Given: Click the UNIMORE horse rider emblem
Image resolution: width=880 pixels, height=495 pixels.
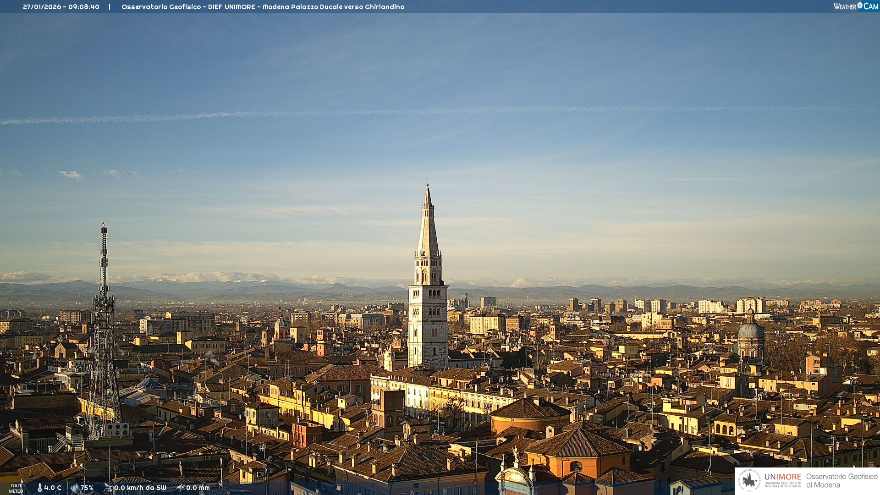Looking at the screenshot, I should tap(750, 481).
